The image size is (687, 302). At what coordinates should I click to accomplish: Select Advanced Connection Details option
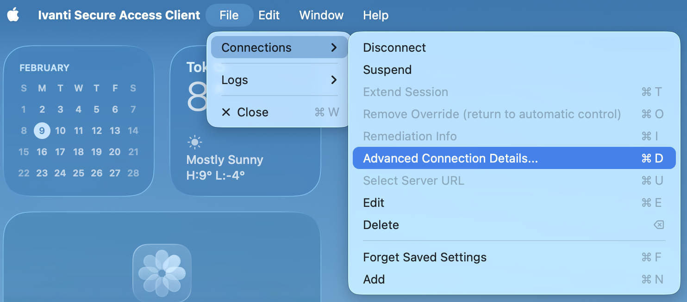pos(450,158)
